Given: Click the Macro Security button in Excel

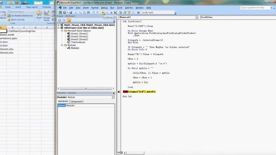Looking at the screenshot, I should 16,20.
